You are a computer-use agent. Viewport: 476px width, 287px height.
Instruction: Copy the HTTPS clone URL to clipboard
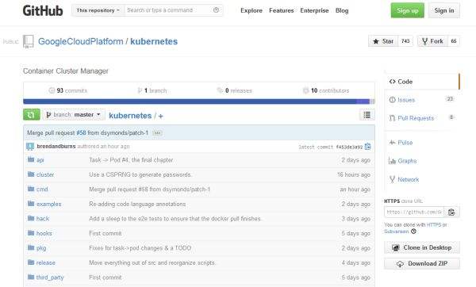(x=451, y=212)
